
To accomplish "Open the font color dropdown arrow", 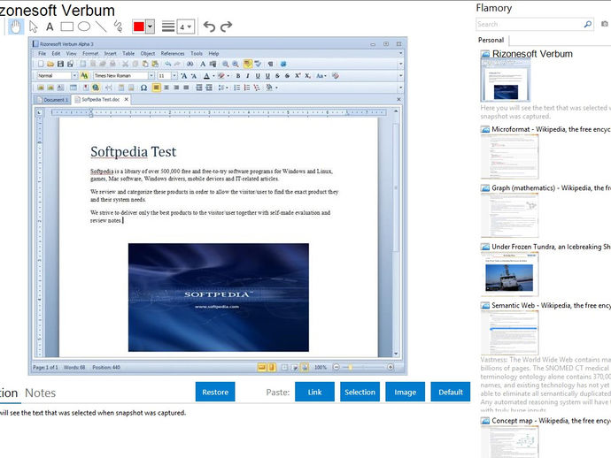I will pos(213,76).
